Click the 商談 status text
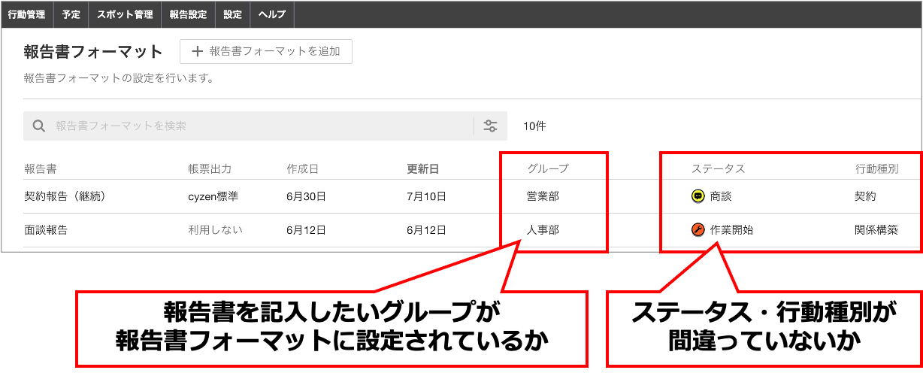The image size is (923, 373). click(x=721, y=196)
